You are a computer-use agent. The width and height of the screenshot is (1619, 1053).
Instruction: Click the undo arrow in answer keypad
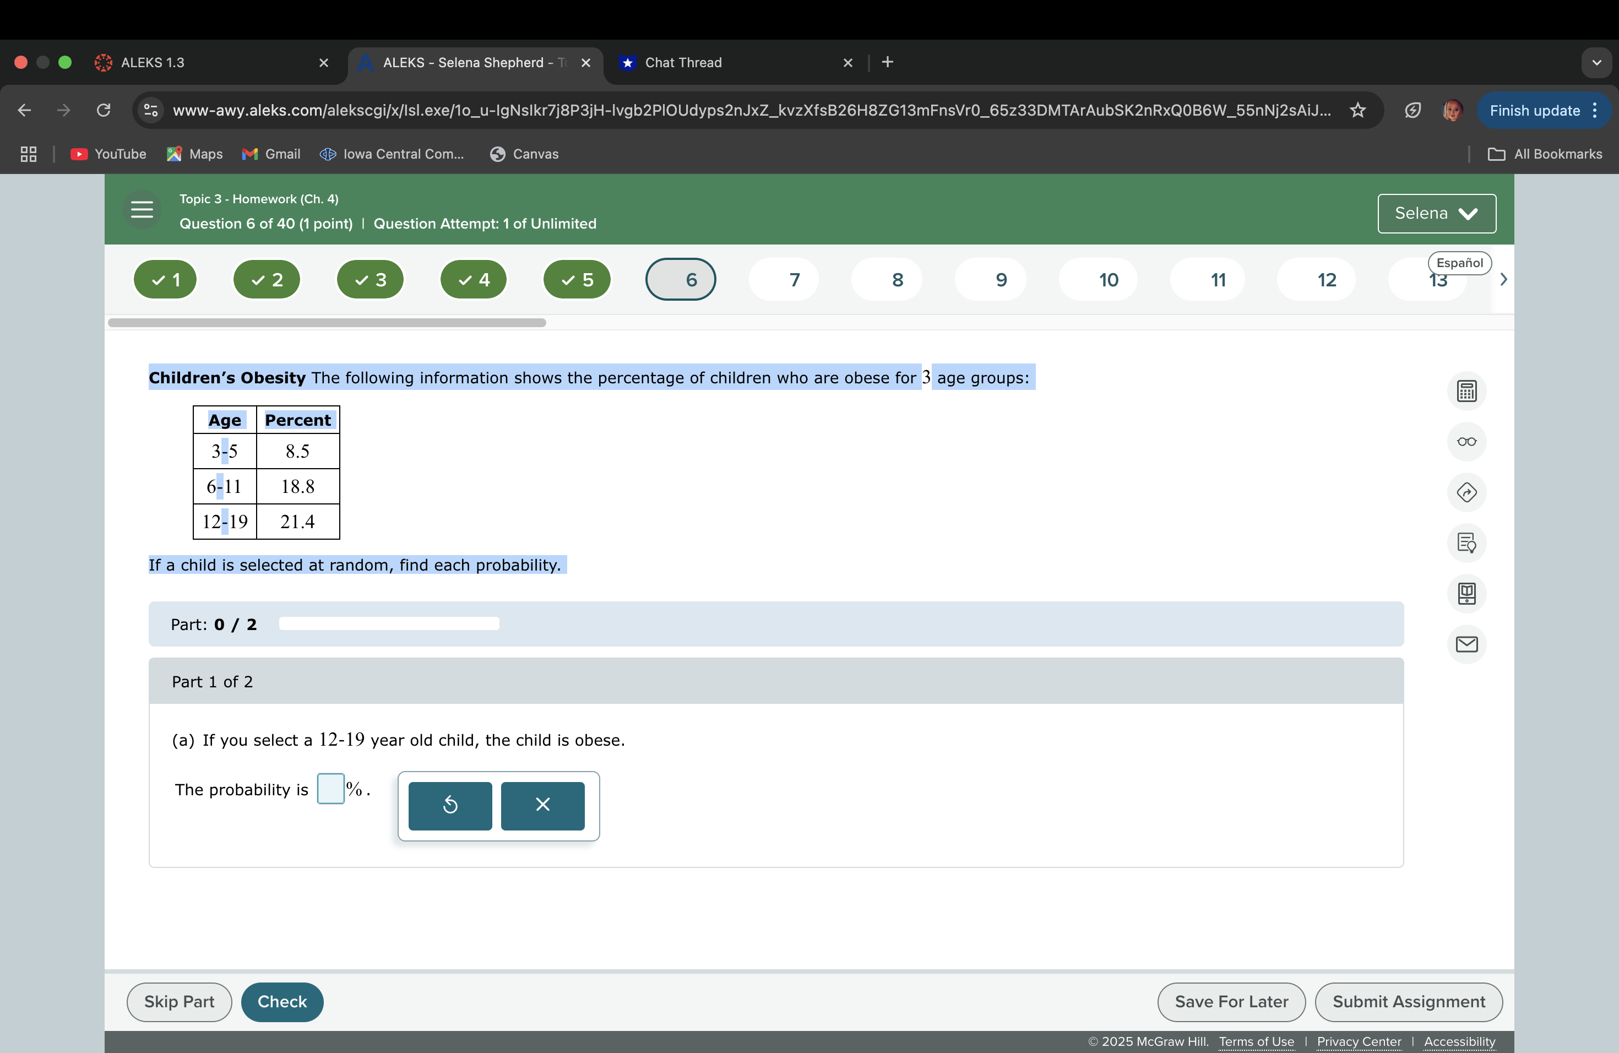(x=450, y=805)
